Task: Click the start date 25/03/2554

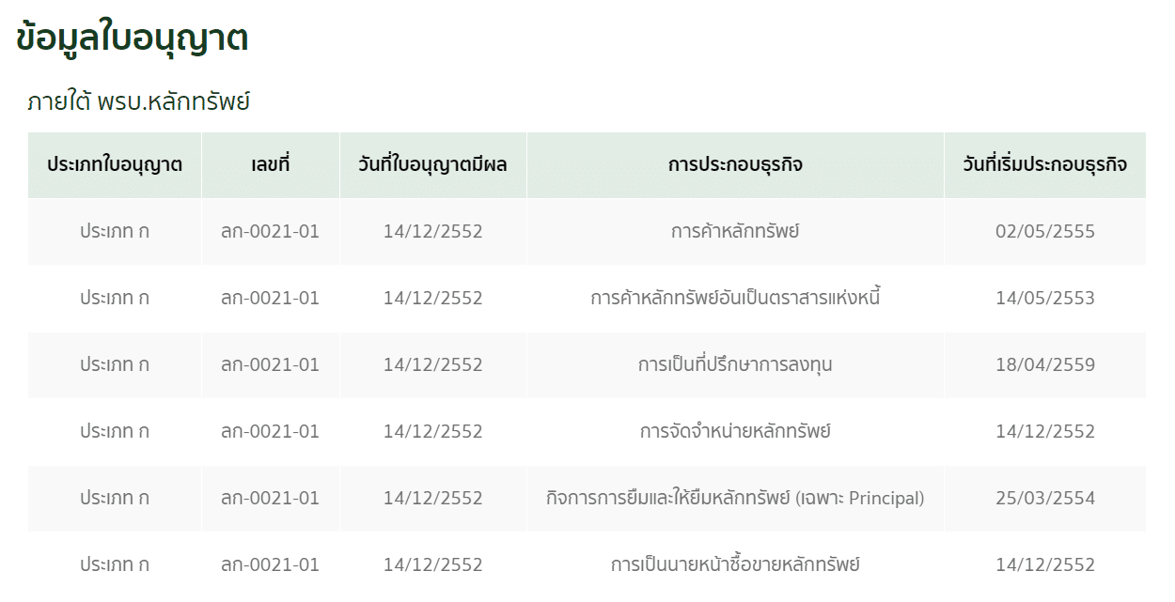Action: tap(1045, 498)
